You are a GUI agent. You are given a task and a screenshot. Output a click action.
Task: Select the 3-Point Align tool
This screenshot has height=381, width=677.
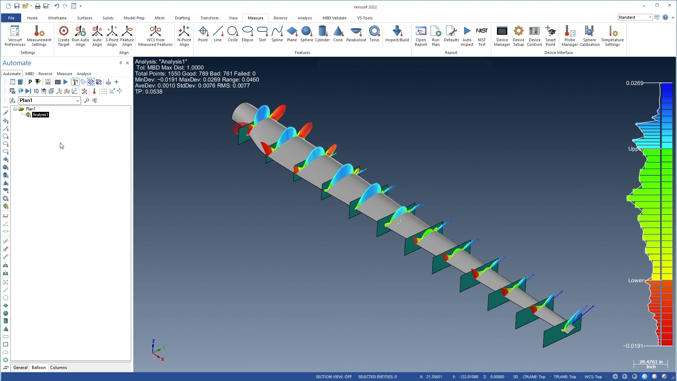[112, 36]
